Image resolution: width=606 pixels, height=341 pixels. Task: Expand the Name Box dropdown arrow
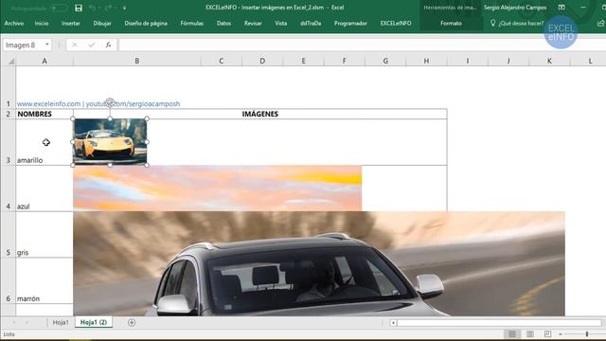pyautogui.click(x=47, y=45)
